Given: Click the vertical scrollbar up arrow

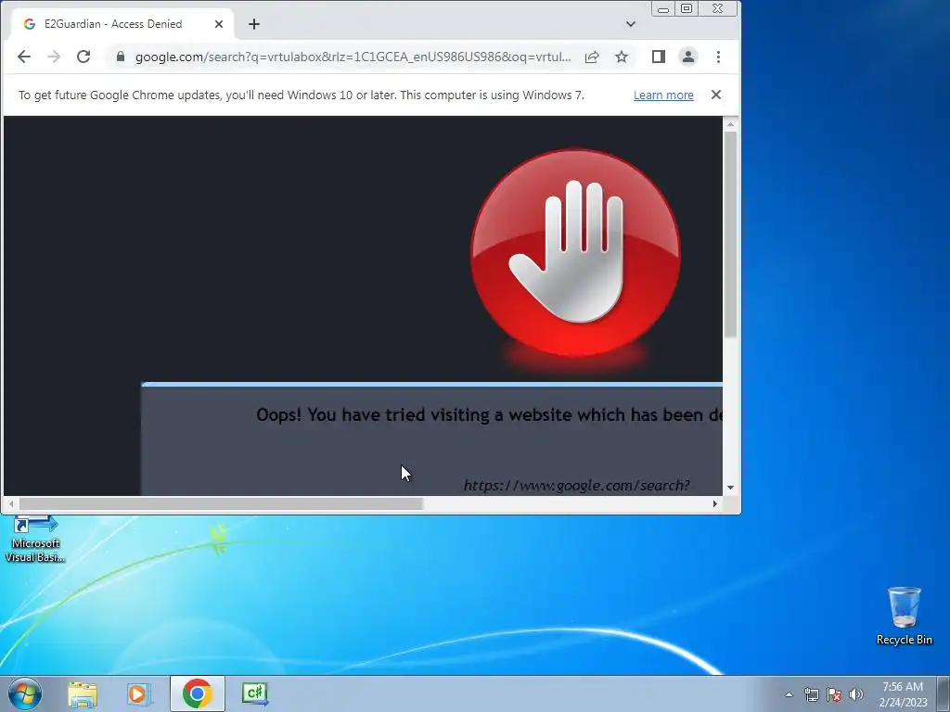Looking at the screenshot, I should [x=731, y=124].
